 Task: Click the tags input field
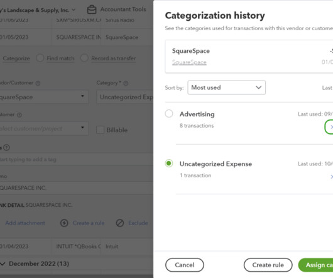(77, 159)
